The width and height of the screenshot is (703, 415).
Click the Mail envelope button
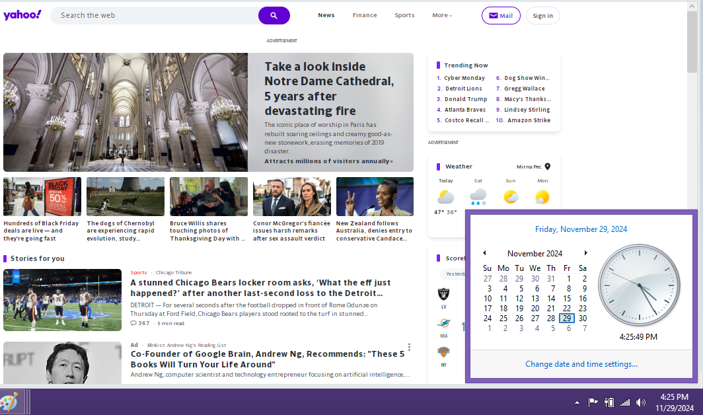501,16
